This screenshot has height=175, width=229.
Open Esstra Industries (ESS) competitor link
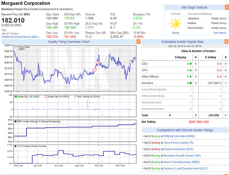point(179,149)
